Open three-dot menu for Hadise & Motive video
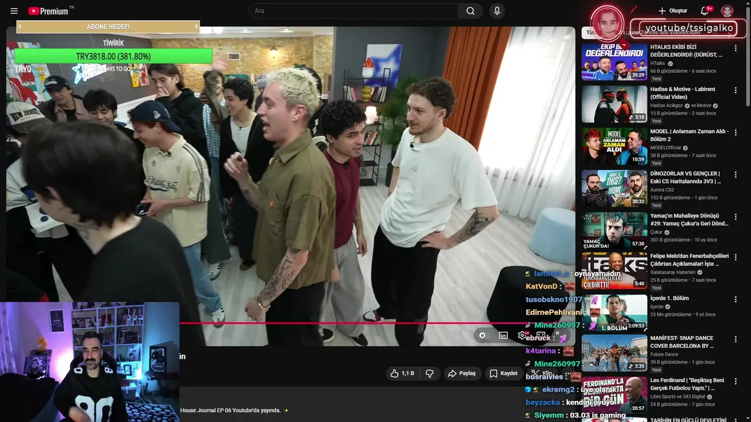The height and width of the screenshot is (422, 751). [x=736, y=90]
